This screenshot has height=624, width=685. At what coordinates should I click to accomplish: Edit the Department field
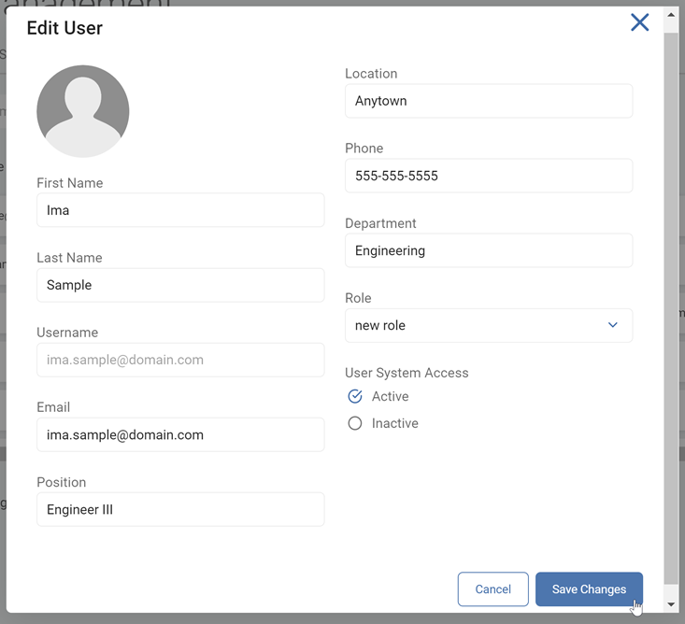point(488,250)
